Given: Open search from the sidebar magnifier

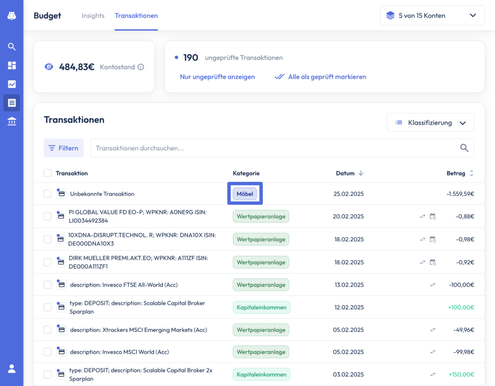Looking at the screenshot, I should [12, 46].
